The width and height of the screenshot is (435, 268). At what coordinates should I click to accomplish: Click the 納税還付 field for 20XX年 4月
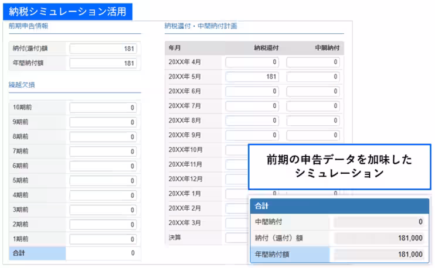252,62
